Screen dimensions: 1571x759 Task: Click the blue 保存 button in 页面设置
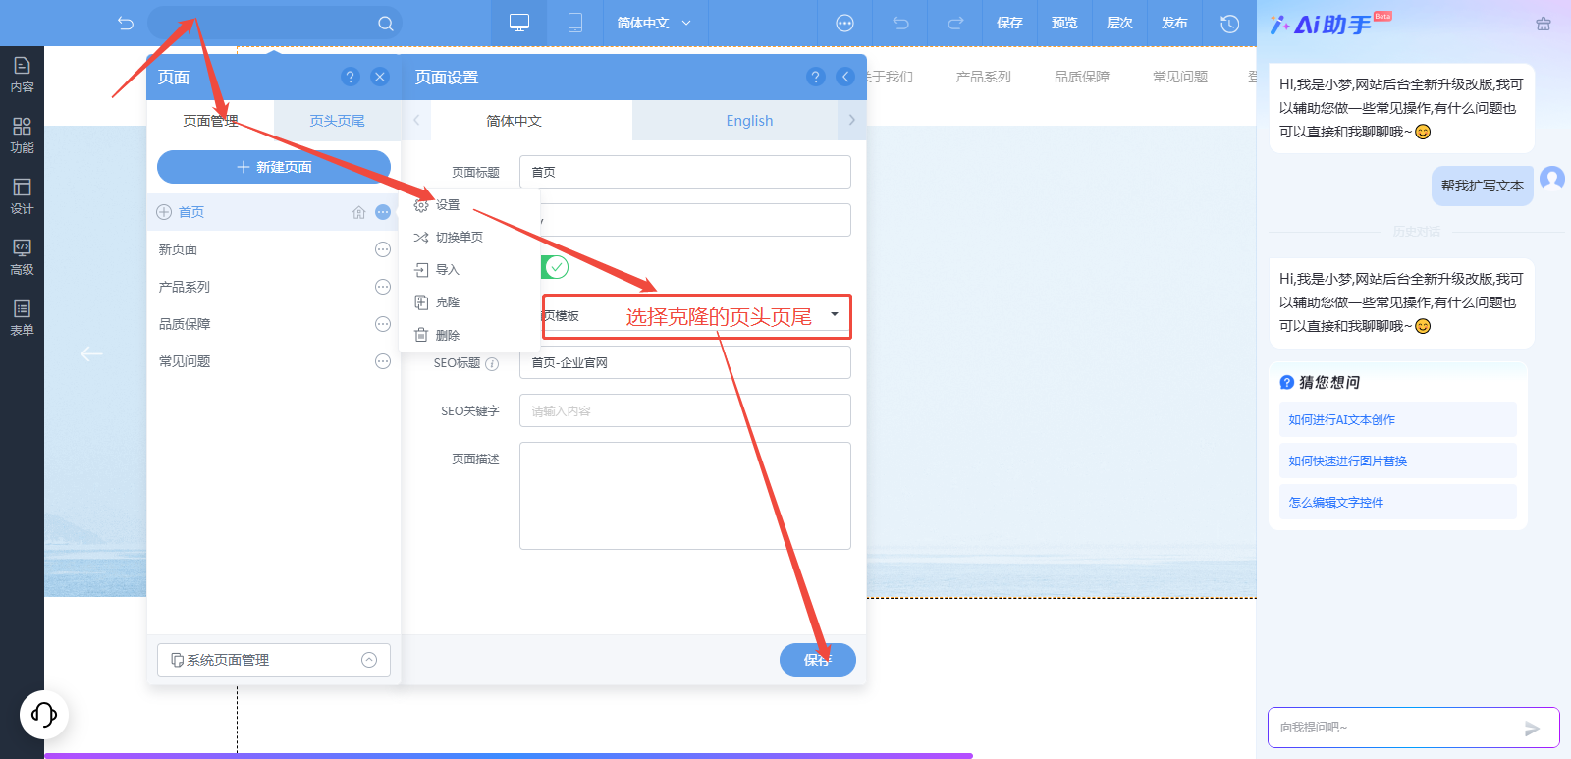[818, 660]
